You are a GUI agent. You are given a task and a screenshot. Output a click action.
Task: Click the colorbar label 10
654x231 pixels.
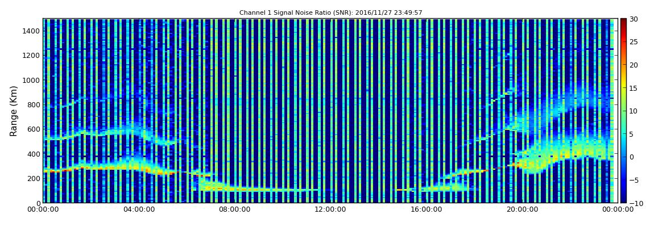[634, 111]
